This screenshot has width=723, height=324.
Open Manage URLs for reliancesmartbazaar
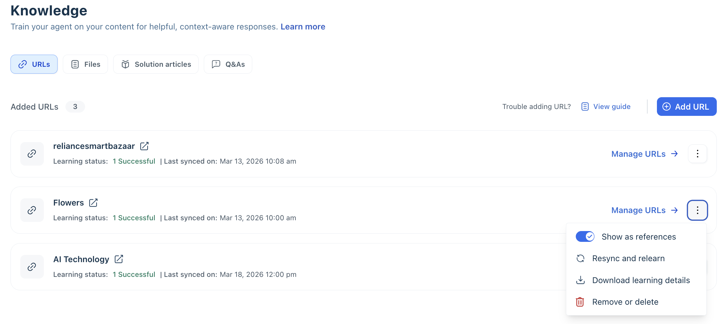[x=645, y=154]
